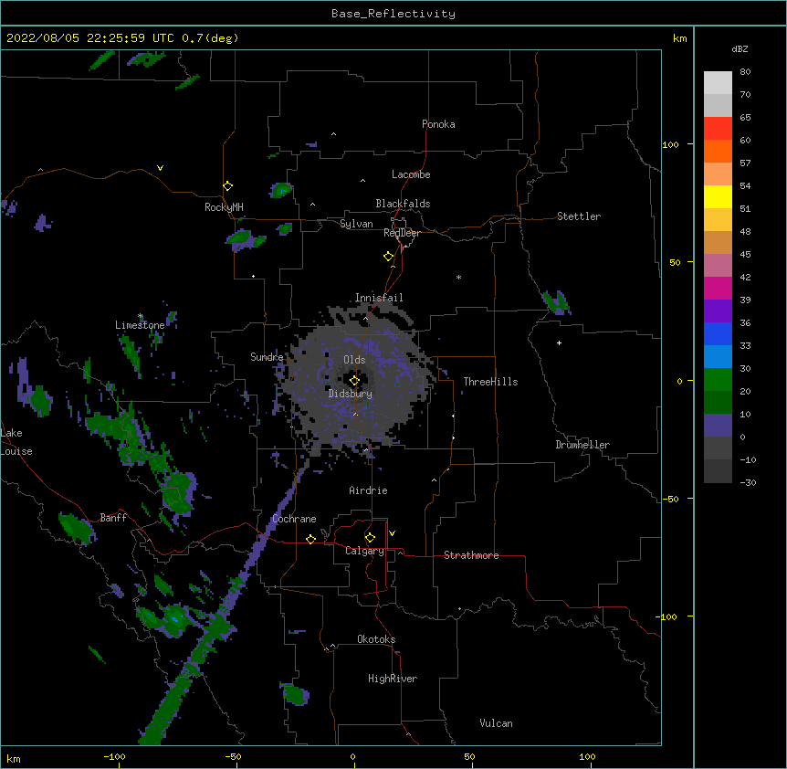Click the RockyMH label
The image size is (787, 769).
[x=224, y=207]
